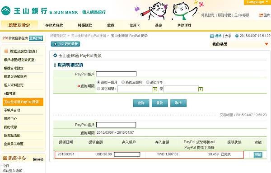Viewport: 271px width, 173px height.
Task: Click the USD 36.00 amount cell
Action: coord(103,154)
